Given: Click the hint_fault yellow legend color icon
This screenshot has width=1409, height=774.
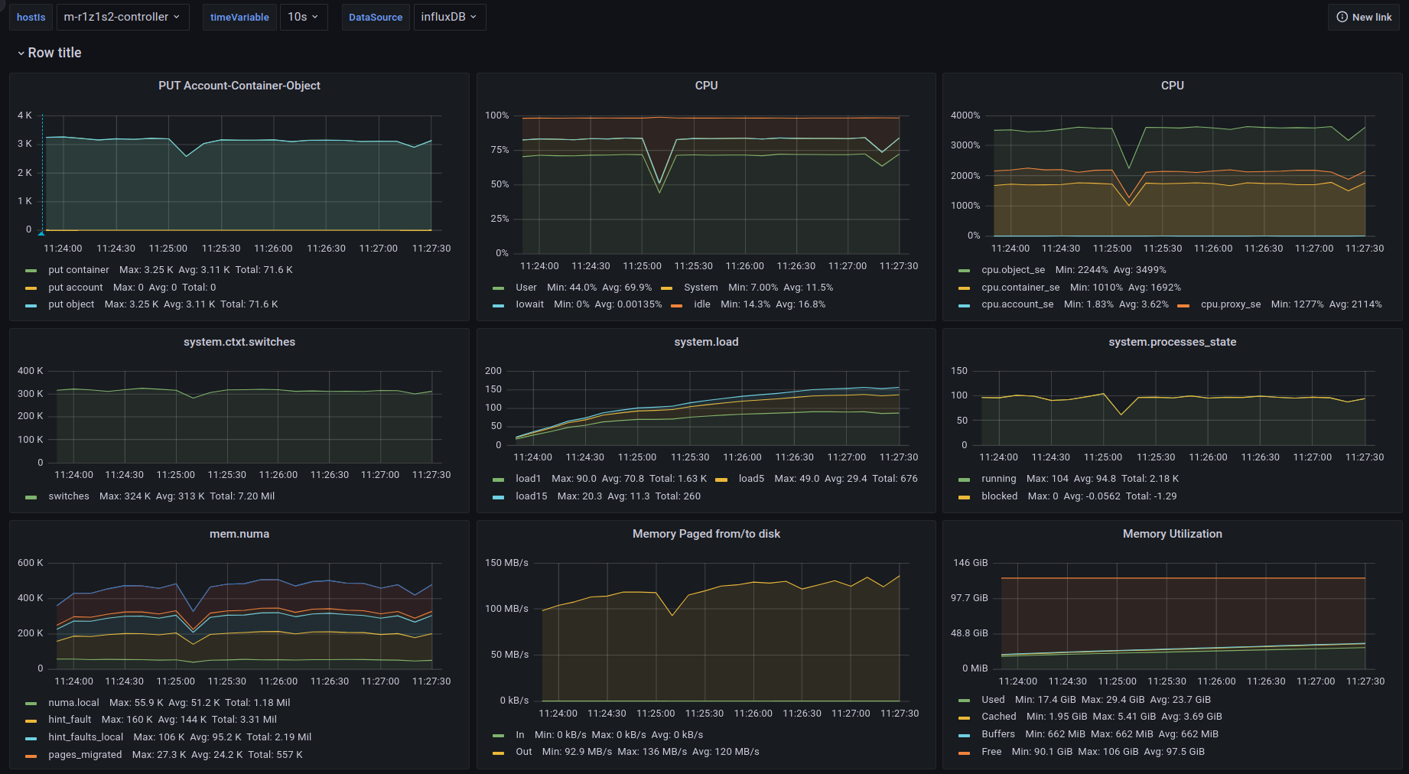Looking at the screenshot, I should point(31,720).
